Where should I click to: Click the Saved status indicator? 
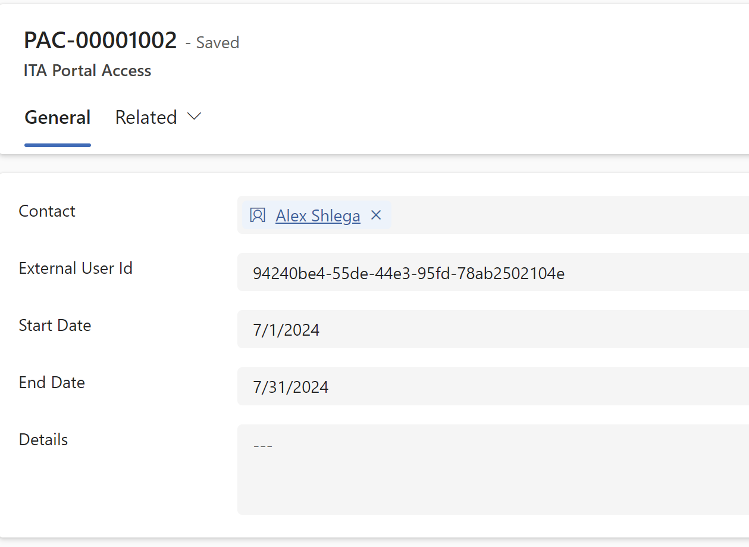click(x=212, y=43)
